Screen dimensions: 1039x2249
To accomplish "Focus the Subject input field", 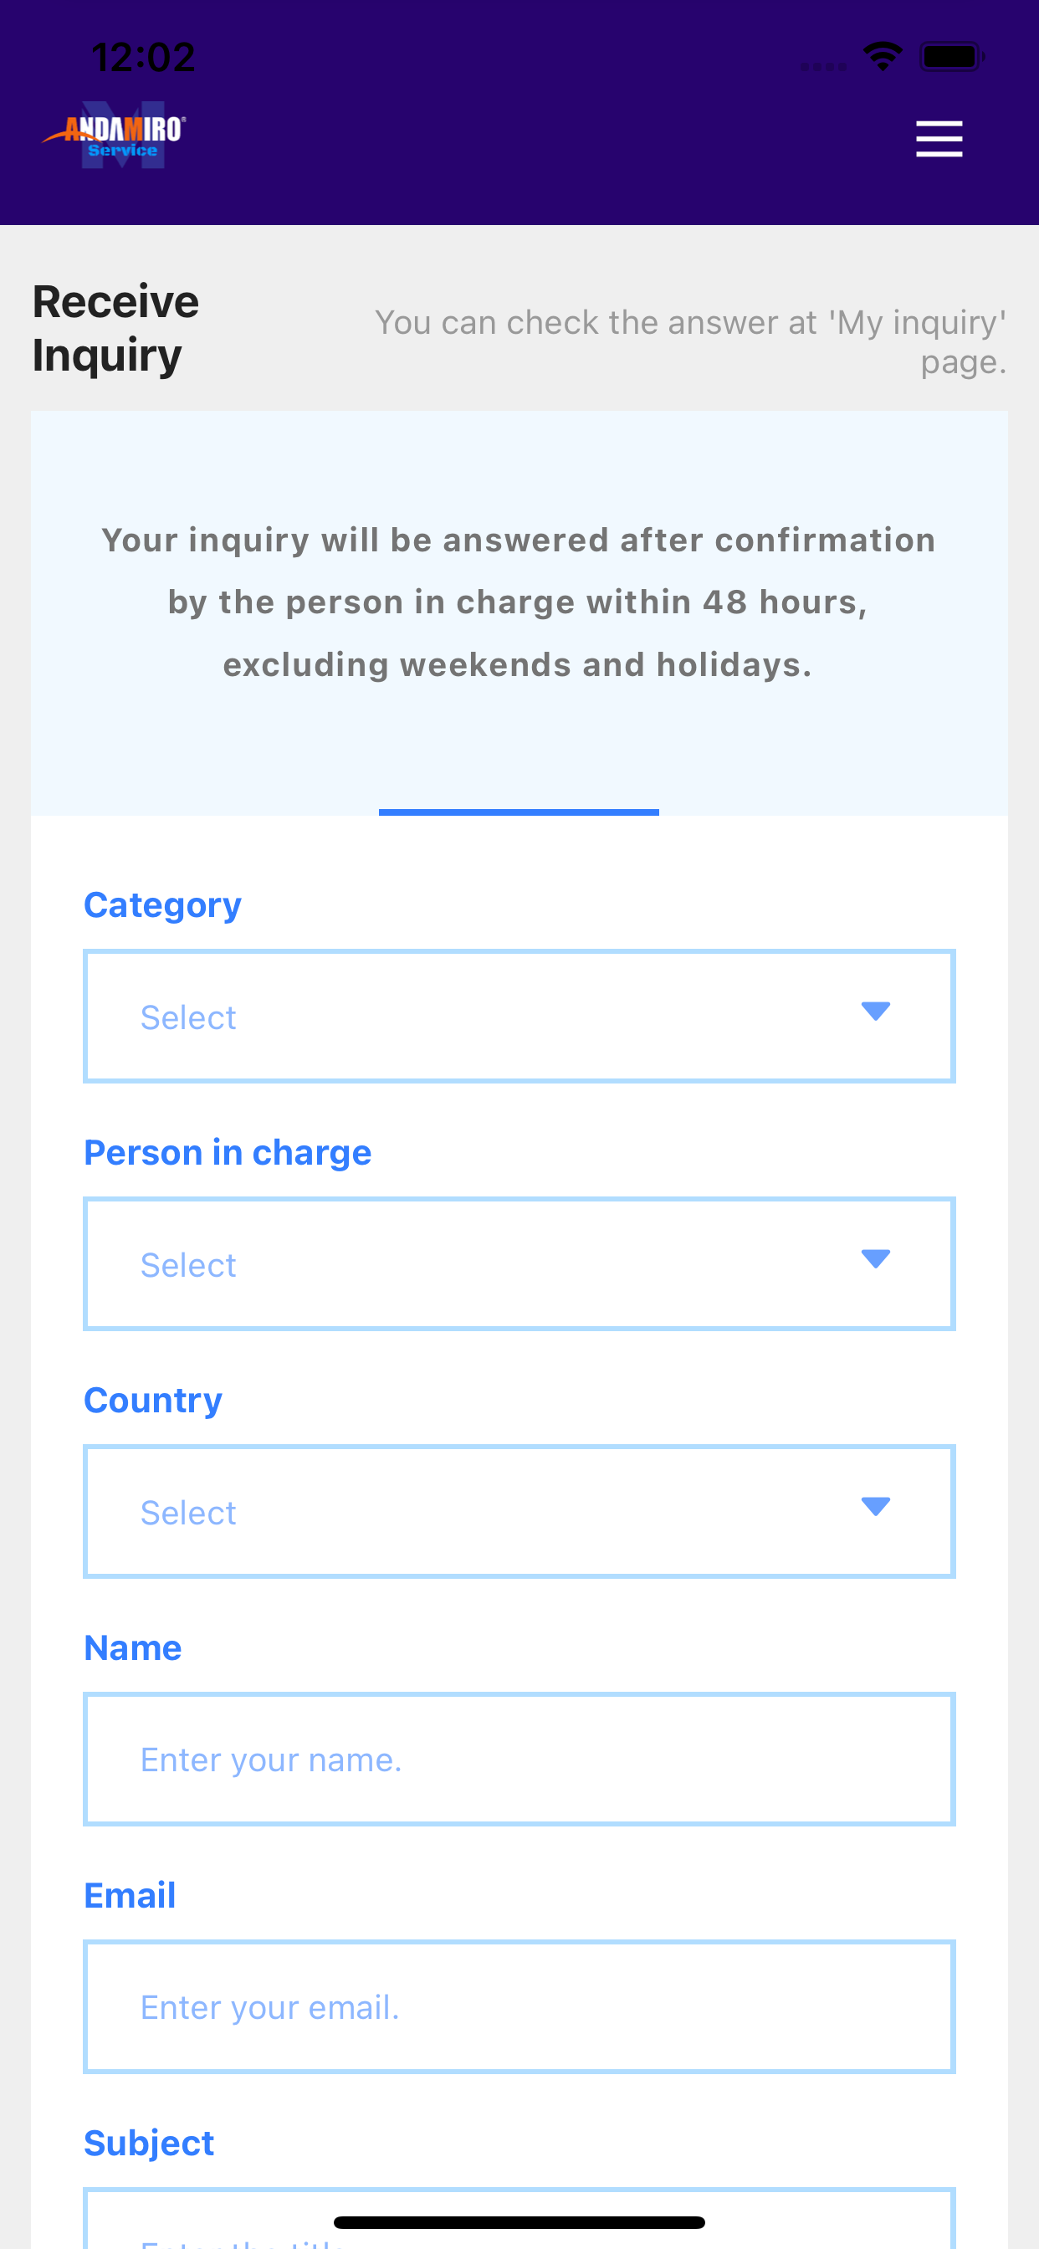I will click(519, 2218).
